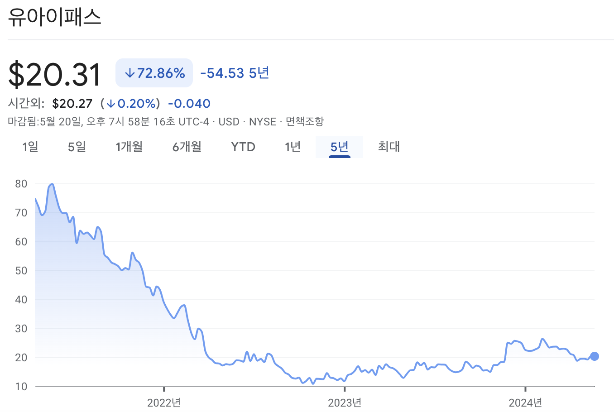
Task: Select the 5일 time range tab
Action: [x=76, y=147]
